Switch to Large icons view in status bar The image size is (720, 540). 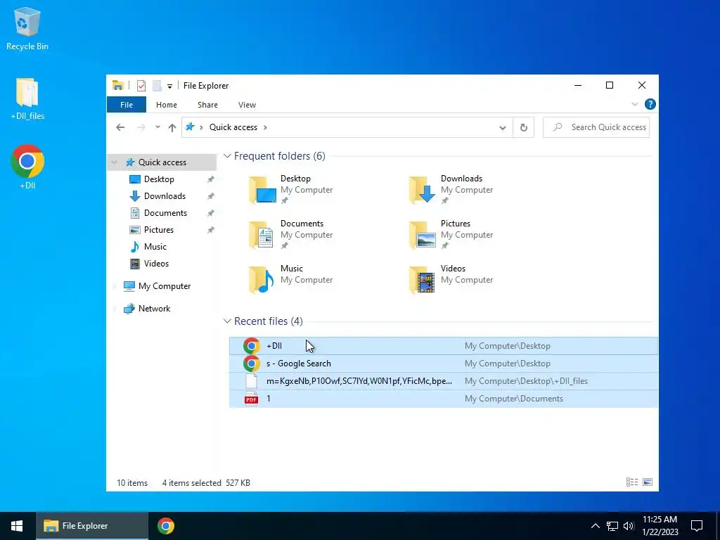coord(648,482)
